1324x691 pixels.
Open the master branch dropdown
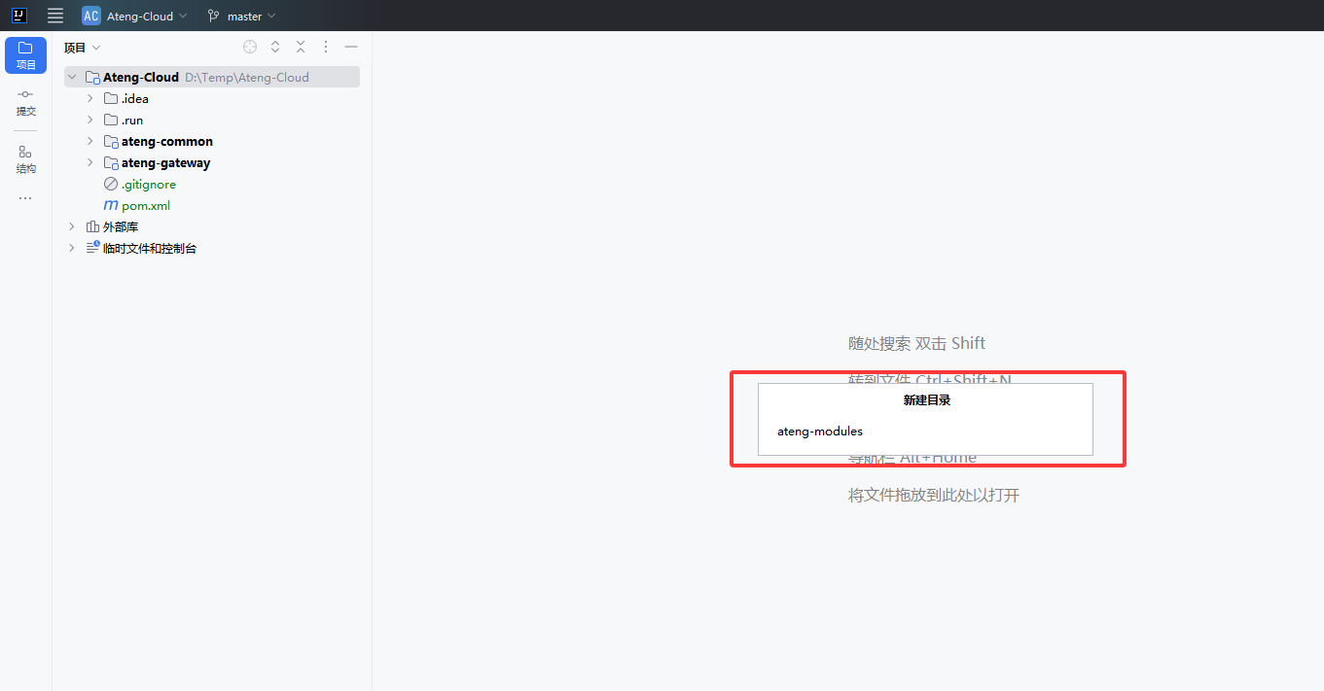click(x=242, y=16)
